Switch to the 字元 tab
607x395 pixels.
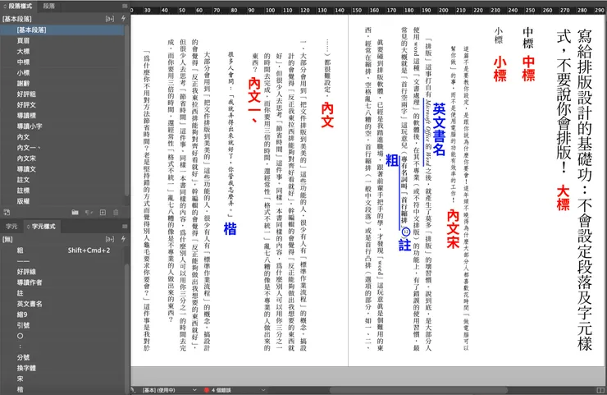11,227
